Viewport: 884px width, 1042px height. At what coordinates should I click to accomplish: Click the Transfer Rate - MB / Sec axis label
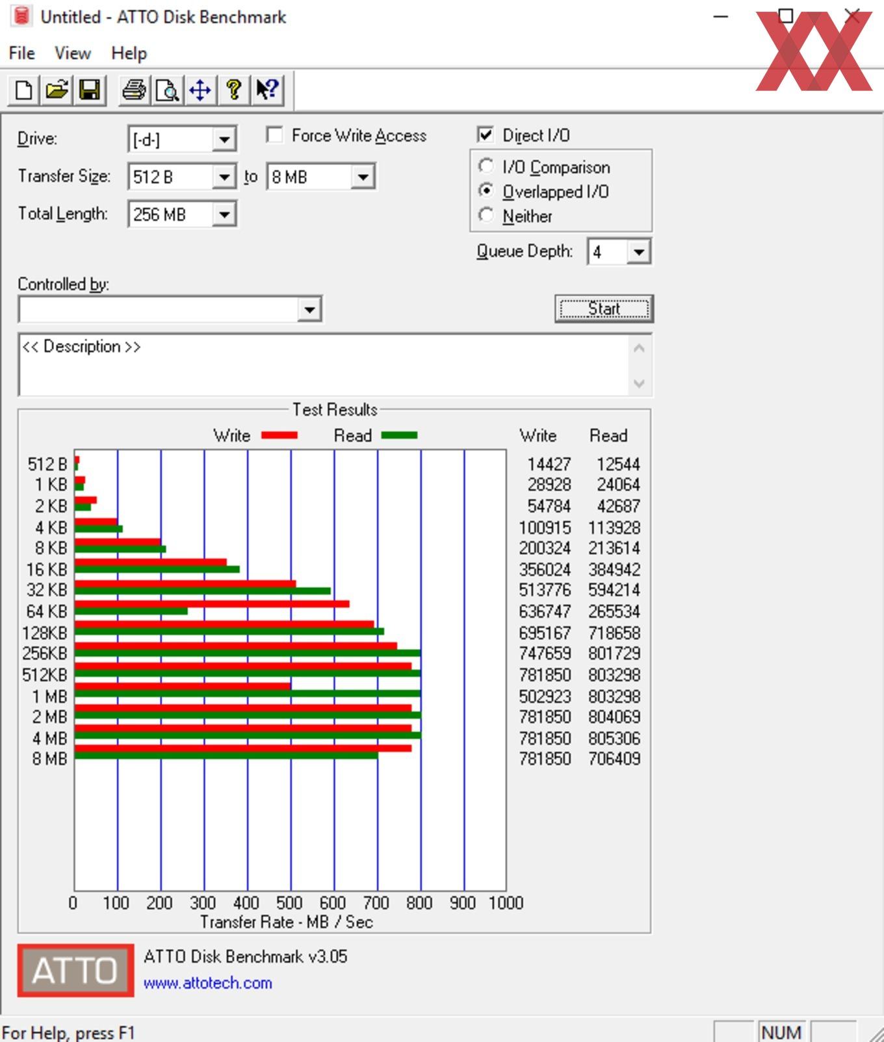coord(287,922)
